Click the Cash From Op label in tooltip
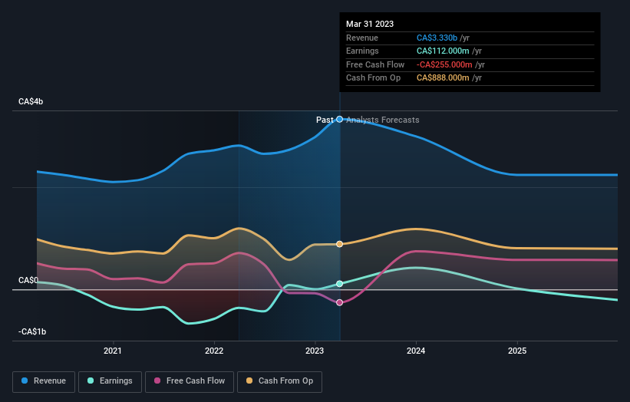 click(373, 78)
